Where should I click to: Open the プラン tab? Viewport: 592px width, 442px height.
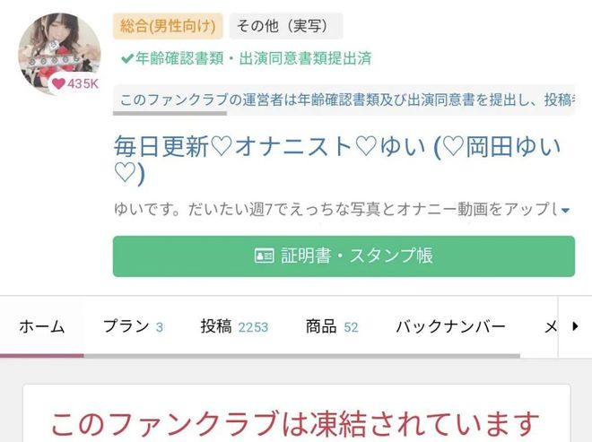click(134, 326)
